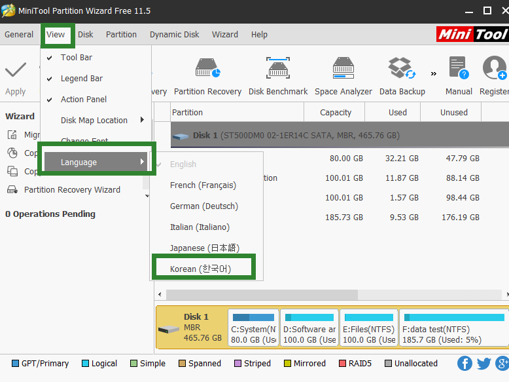
Task: Expand the Language submenu
Action: pyautogui.click(x=96, y=162)
